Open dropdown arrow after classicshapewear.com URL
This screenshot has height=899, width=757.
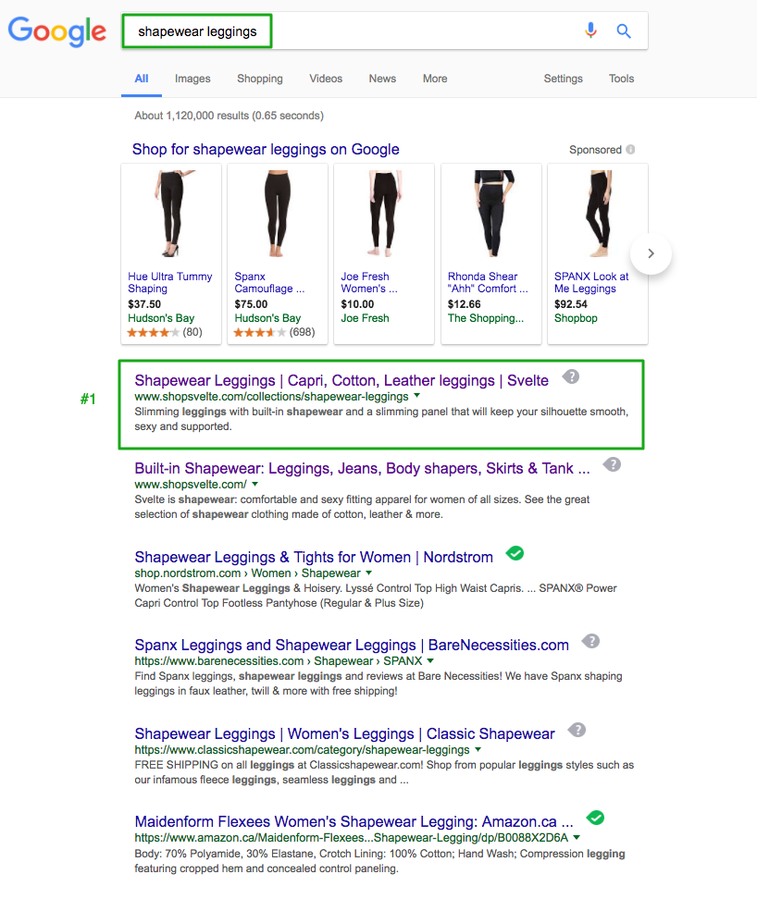tap(478, 749)
